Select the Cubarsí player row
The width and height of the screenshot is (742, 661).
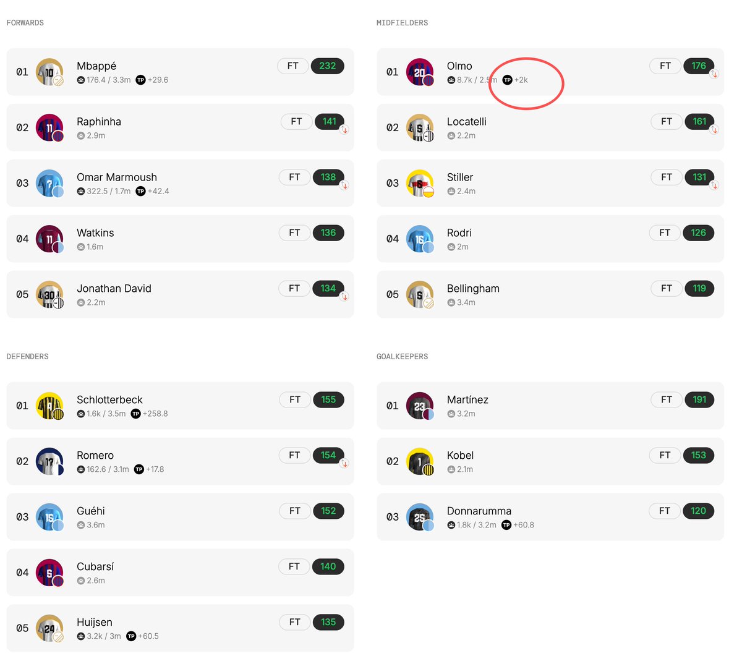[x=180, y=573]
